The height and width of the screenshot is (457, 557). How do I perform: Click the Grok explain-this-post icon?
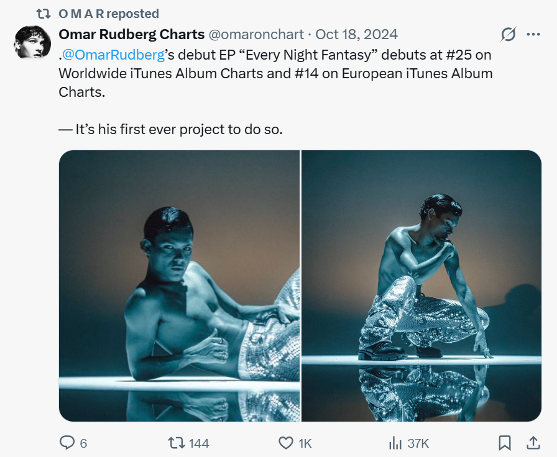point(508,34)
